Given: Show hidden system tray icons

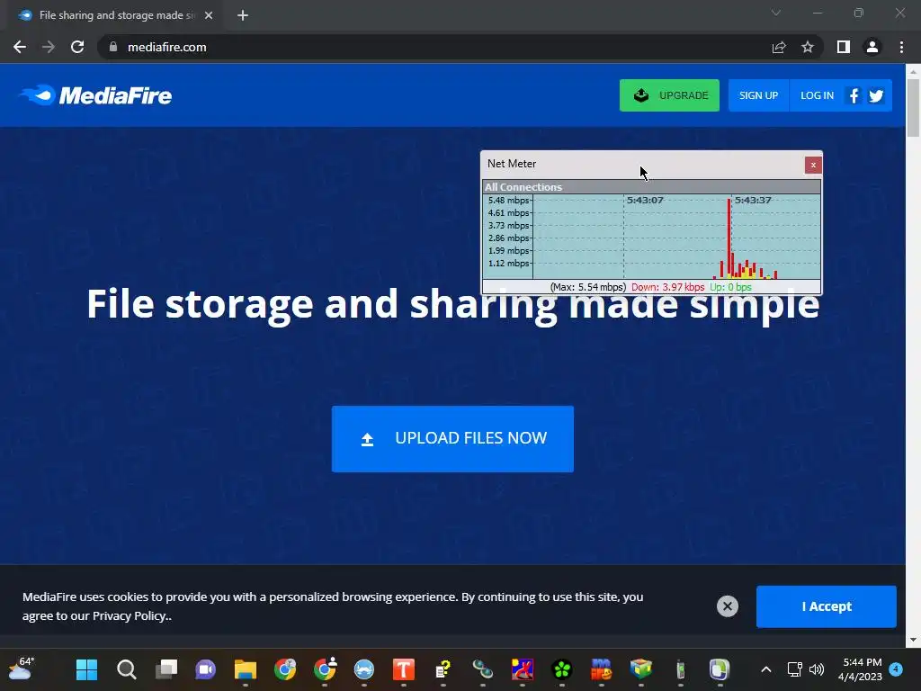Looking at the screenshot, I should point(766,669).
